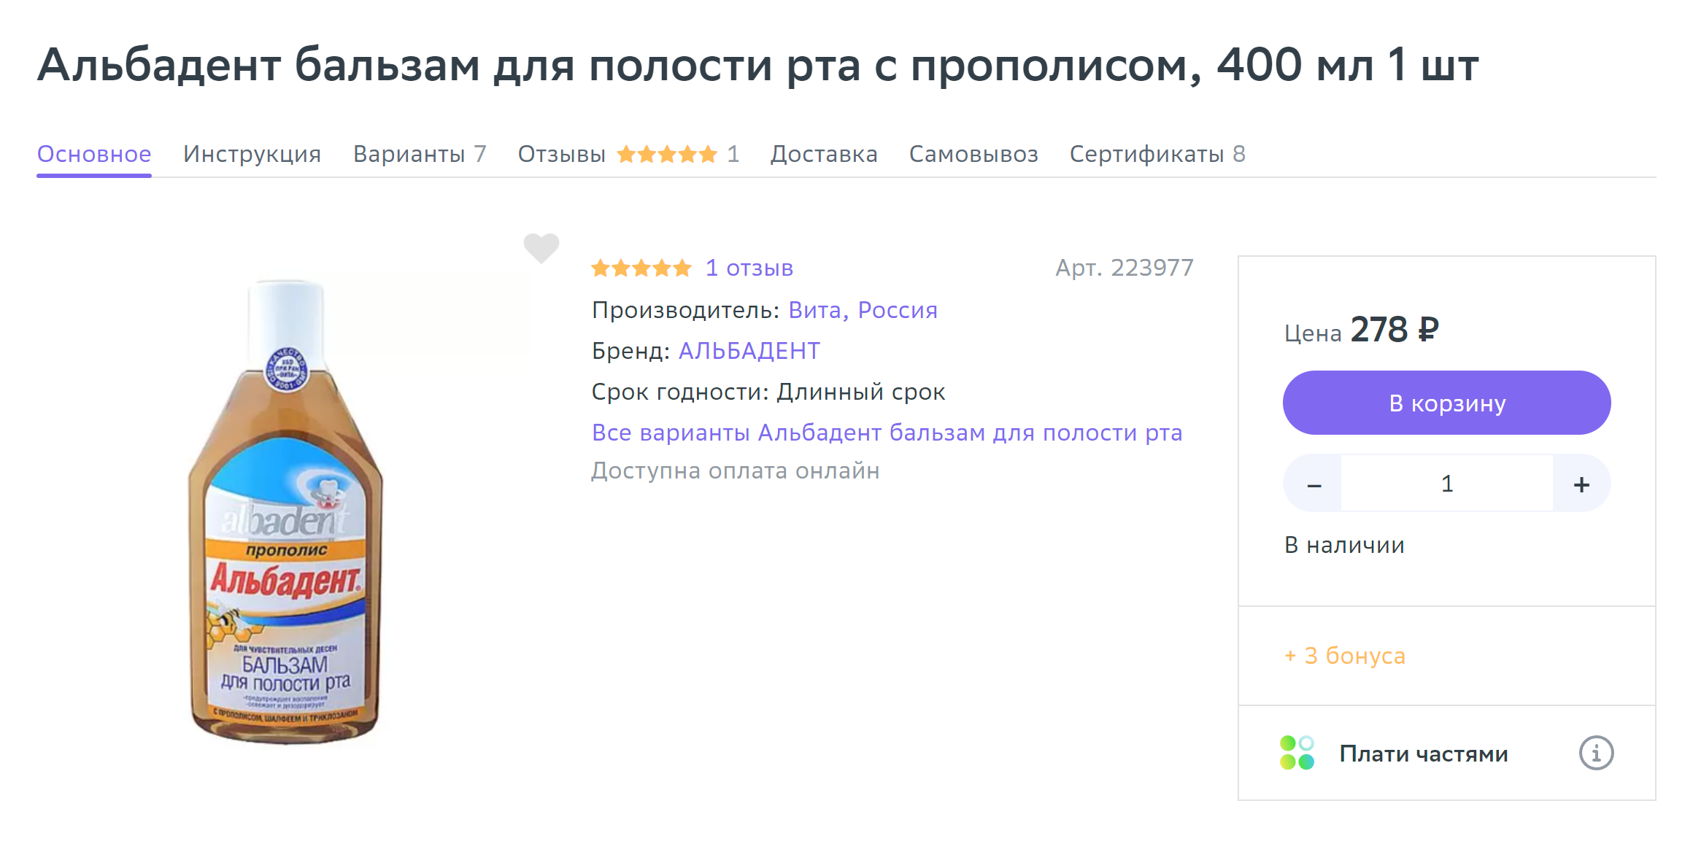
Task: Click the article number Арт. 223977
Action: pos(1125,268)
